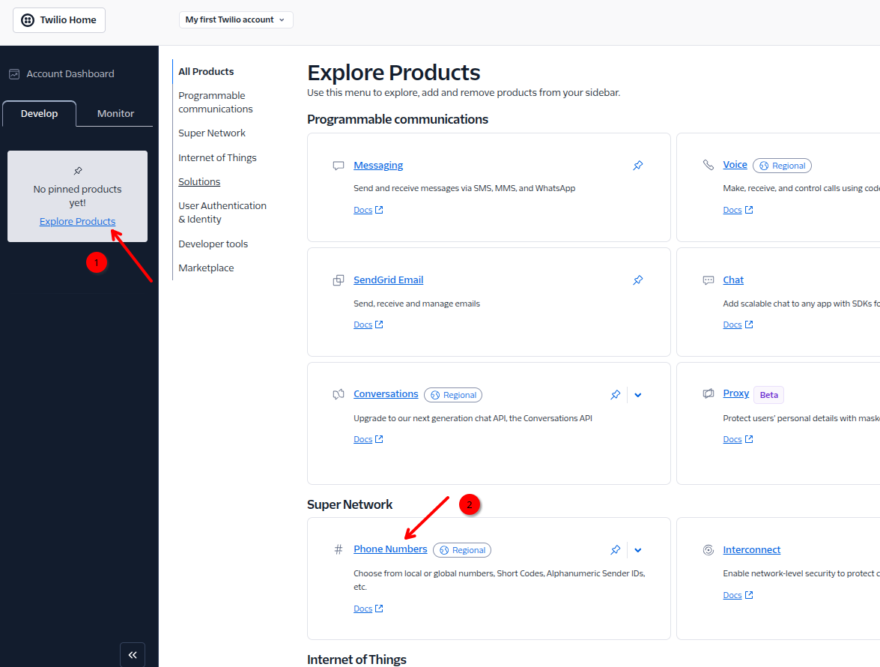Select the Conversations icon
The height and width of the screenshot is (667, 880).
click(x=339, y=394)
